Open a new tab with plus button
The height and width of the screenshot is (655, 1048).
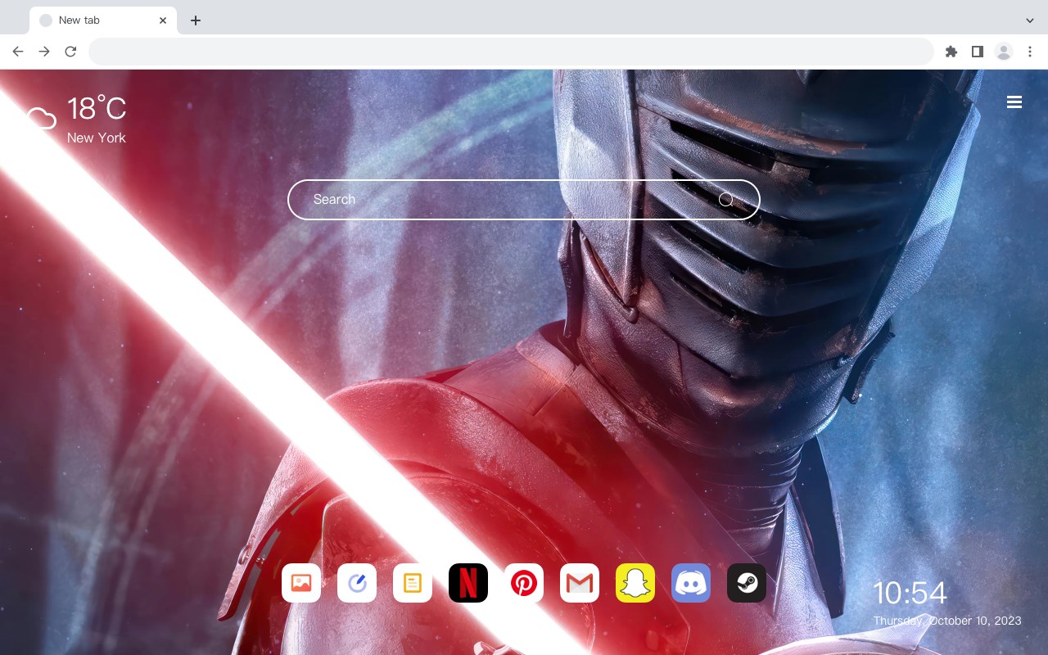pos(195,20)
